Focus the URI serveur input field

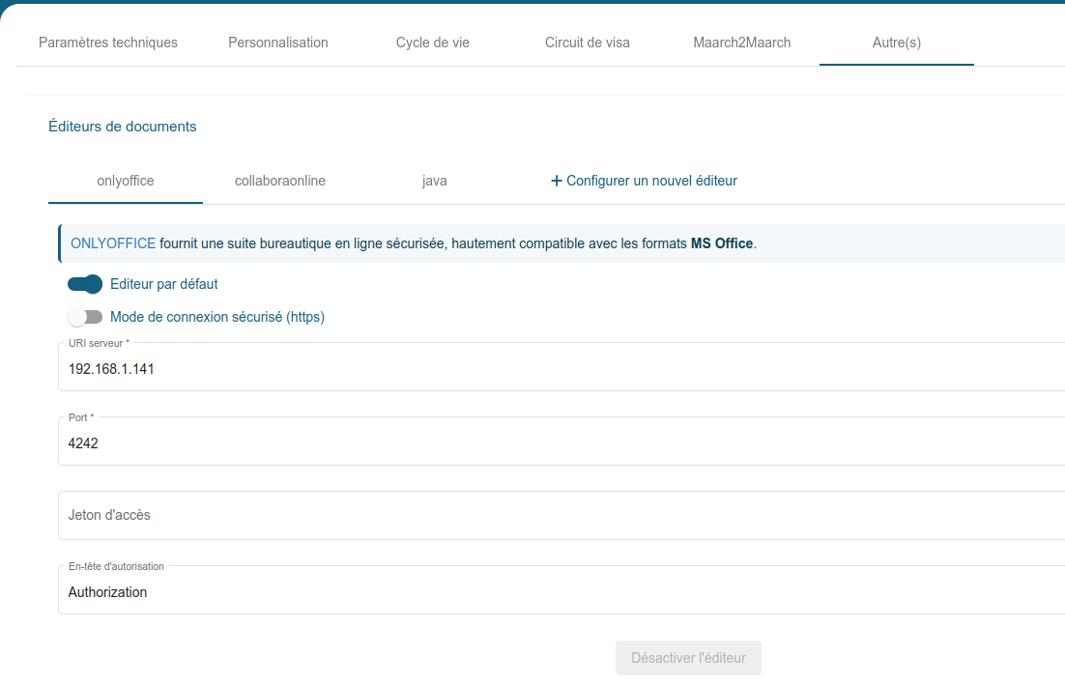(561, 369)
